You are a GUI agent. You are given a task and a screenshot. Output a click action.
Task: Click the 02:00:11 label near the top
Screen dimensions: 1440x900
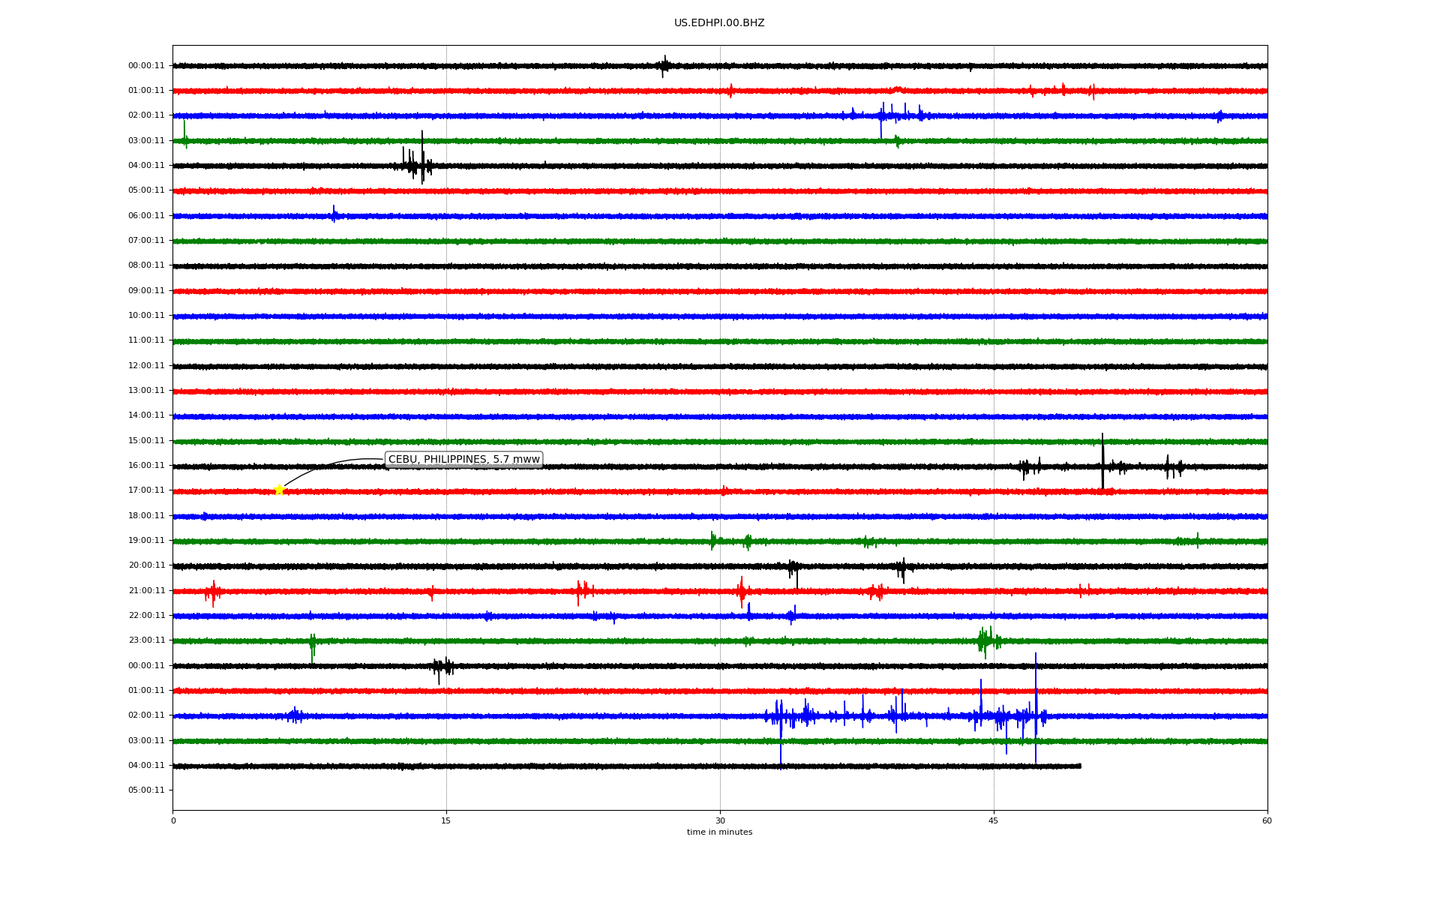146,115
